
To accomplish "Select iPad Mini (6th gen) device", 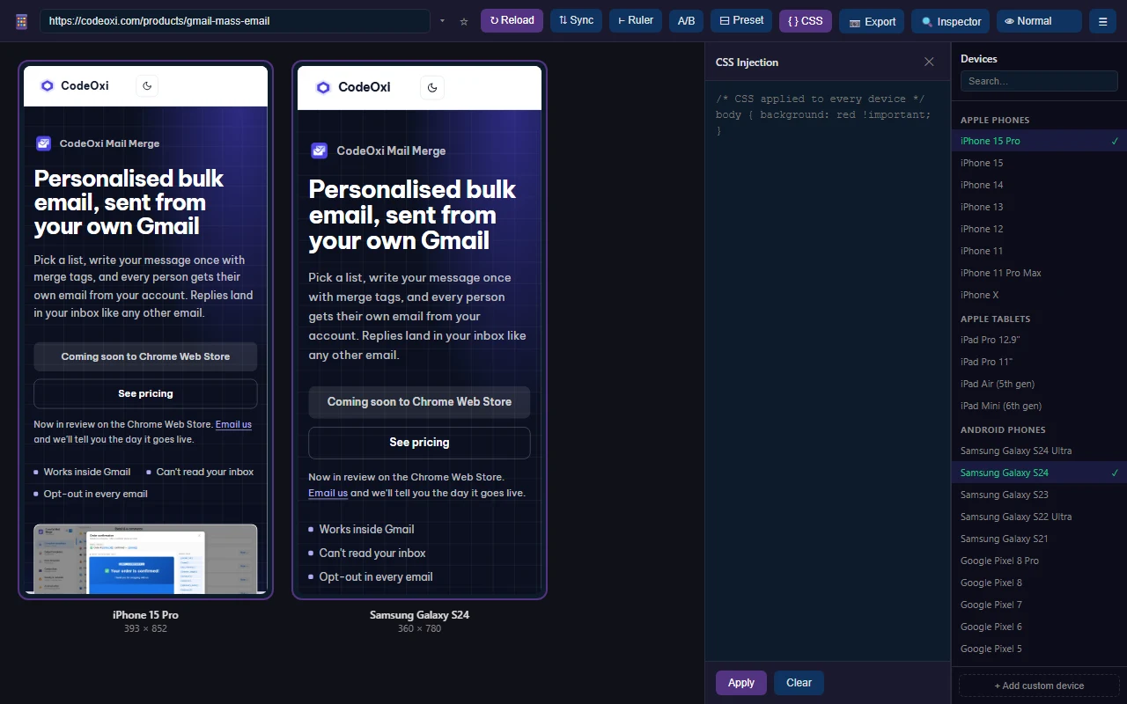I will (1039, 406).
